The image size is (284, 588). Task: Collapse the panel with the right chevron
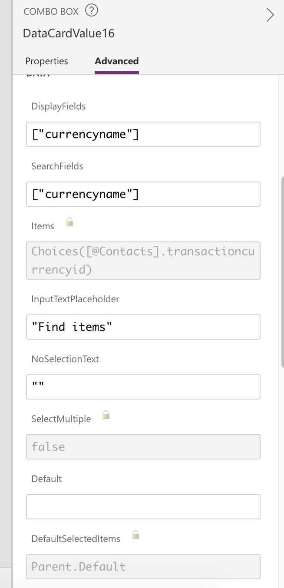point(270,15)
